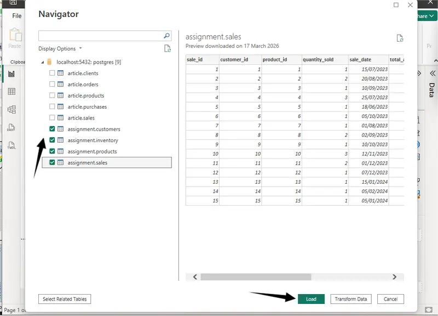Click the customer_id column header

tap(240, 60)
